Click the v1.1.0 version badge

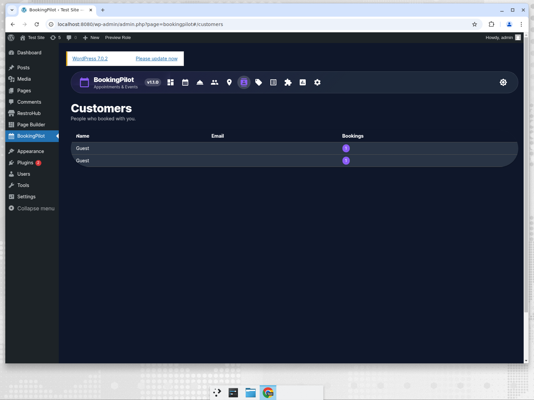[x=153, y=82]
